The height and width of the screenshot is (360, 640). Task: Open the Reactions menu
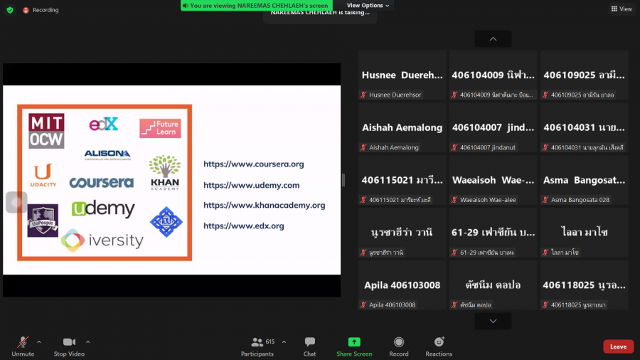click(439, 346)
